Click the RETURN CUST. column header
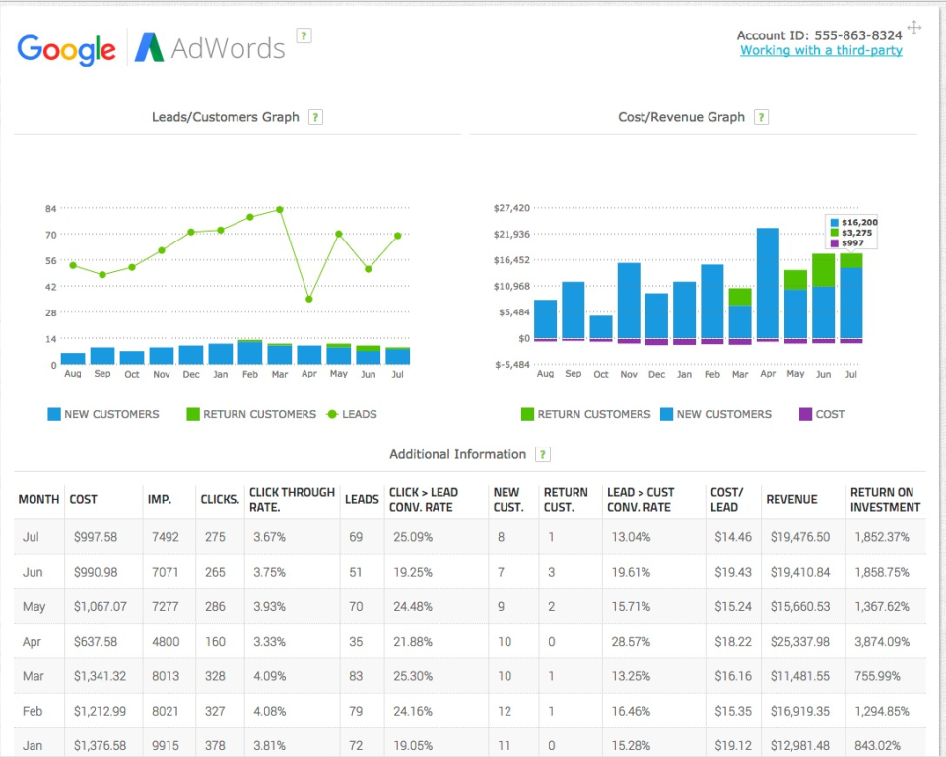The width and height of the screenshot is (946, 757). [566, 499]
